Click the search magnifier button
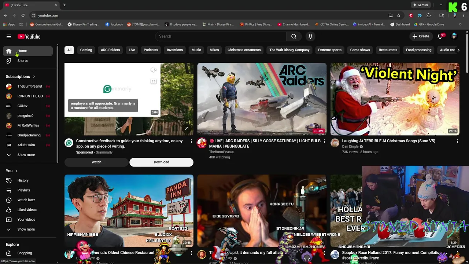469x264 pixels. [293, 36]
